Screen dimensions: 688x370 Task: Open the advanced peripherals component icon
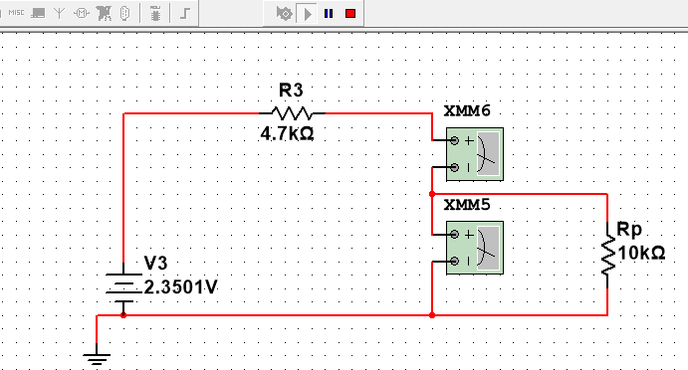click(38, 13)
